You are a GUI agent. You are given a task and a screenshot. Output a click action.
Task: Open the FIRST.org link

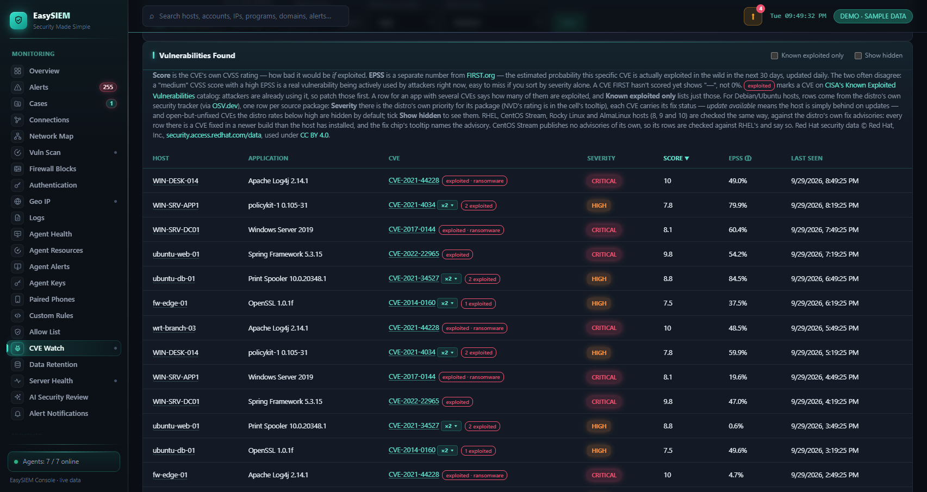coord(481,76)
